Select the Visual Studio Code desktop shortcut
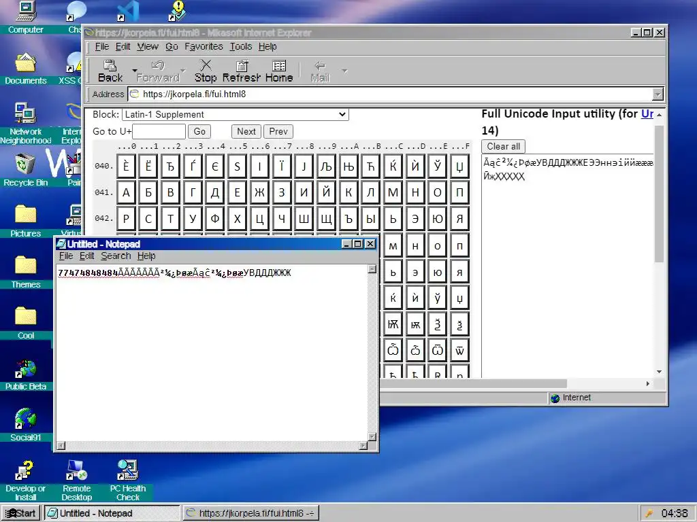 [x=129, y=12]
